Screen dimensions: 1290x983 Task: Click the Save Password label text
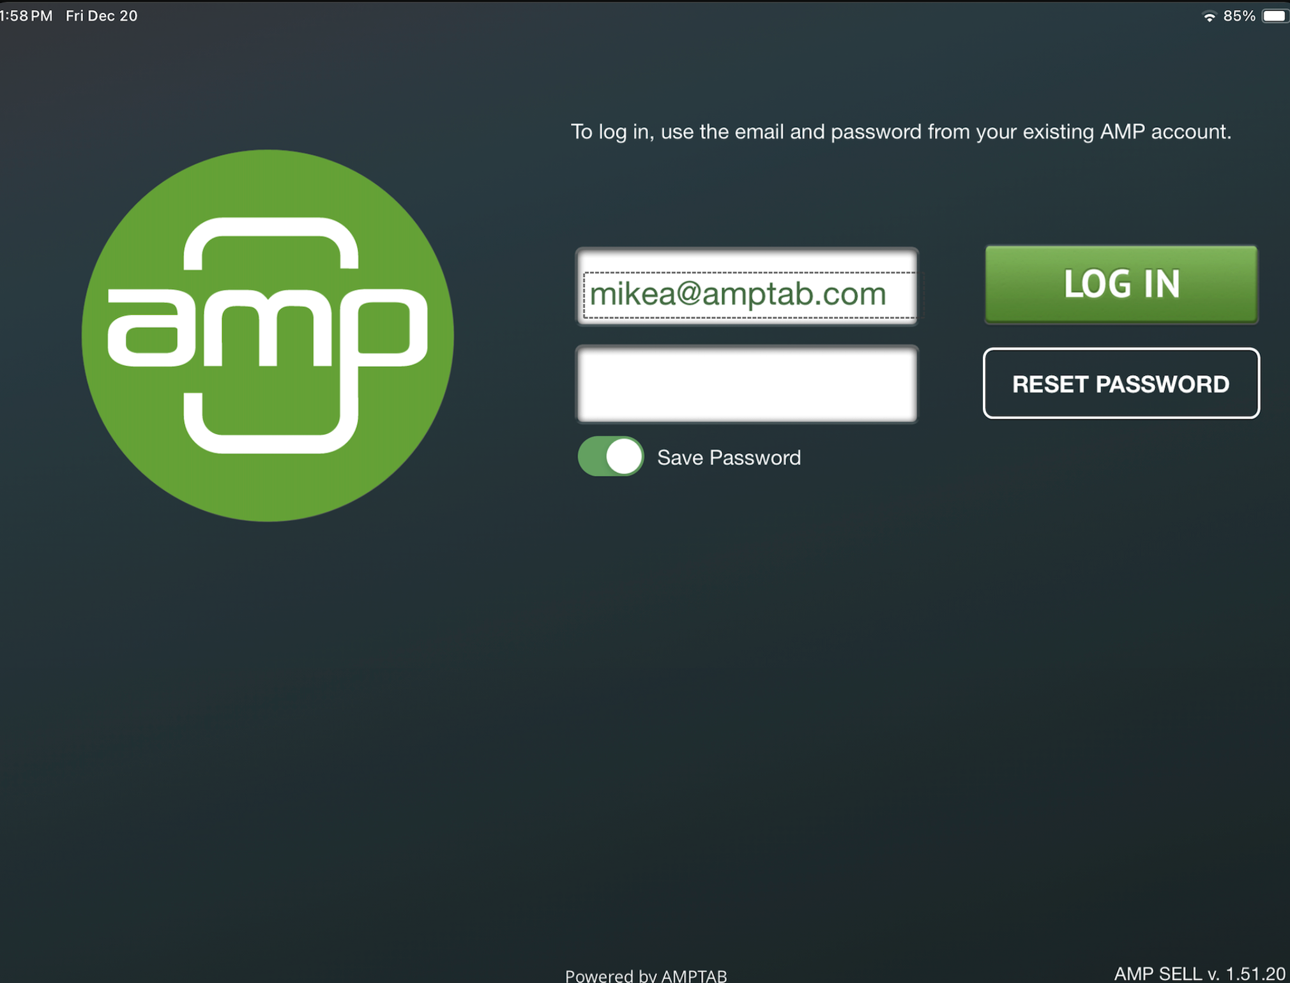729,458
